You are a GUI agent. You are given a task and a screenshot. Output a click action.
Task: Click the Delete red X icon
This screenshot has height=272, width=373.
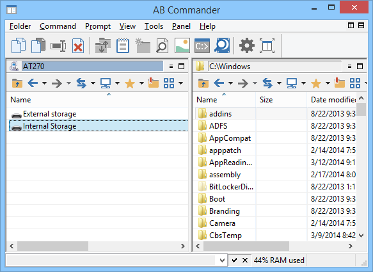78,45
